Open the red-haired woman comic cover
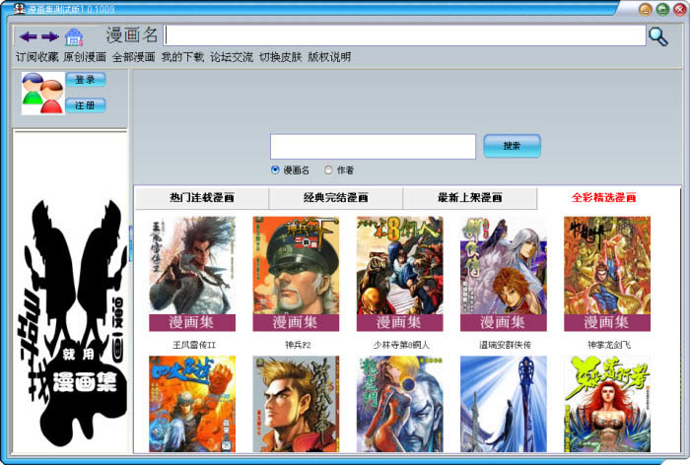 click(x=607, y=404)
